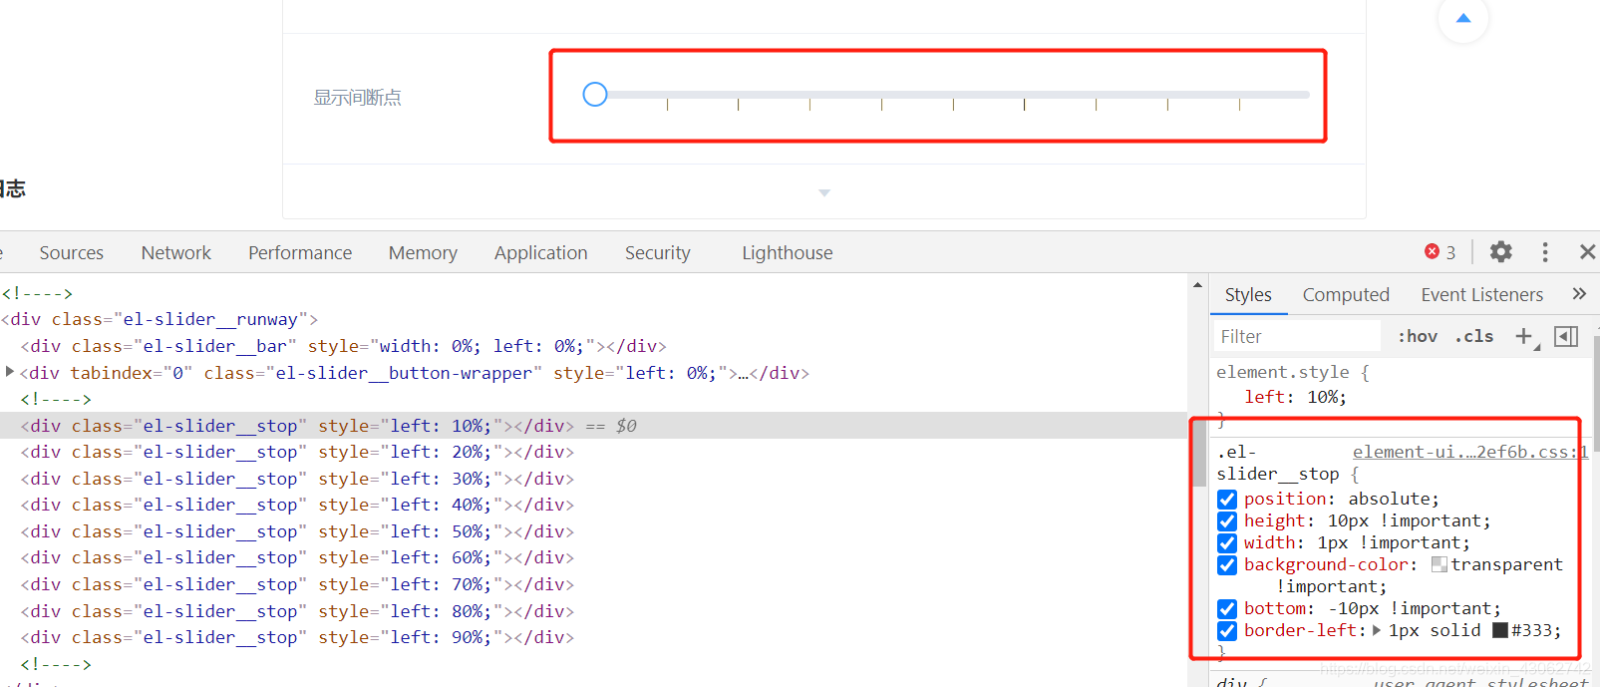1600x687 pixels.
Task: Click element.style left: 10% value
Action: [x=1323, y=397]
